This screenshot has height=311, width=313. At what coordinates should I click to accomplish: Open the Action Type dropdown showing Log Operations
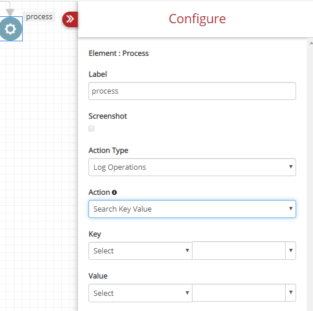tap(192, 167)
